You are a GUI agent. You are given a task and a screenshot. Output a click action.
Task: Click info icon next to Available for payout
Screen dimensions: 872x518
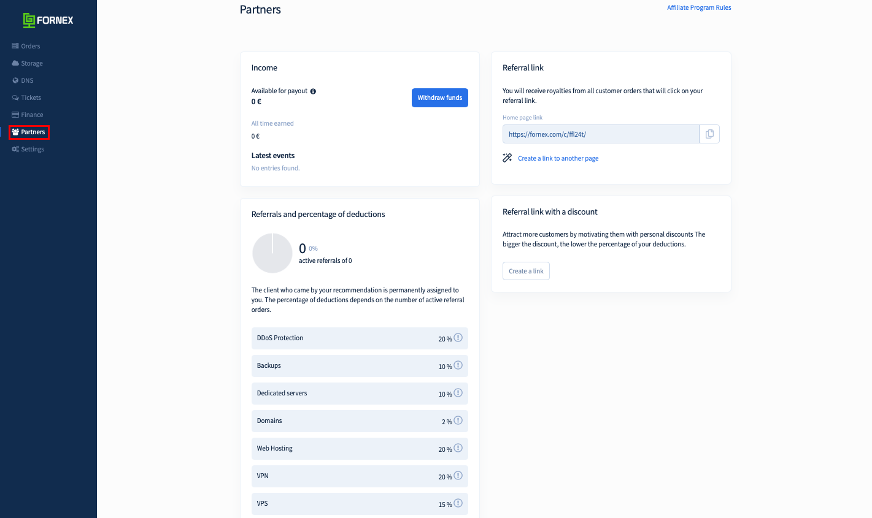[313, 91]
